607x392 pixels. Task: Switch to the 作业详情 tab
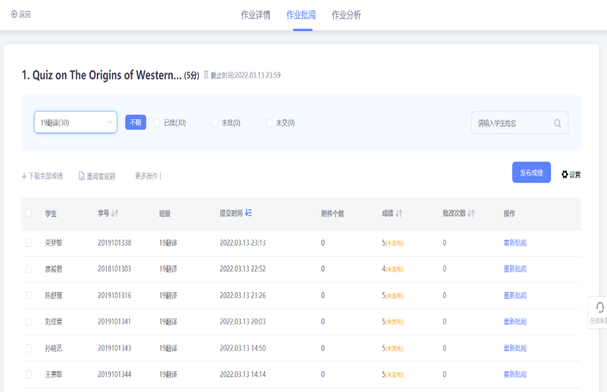[x=256, y=15]
